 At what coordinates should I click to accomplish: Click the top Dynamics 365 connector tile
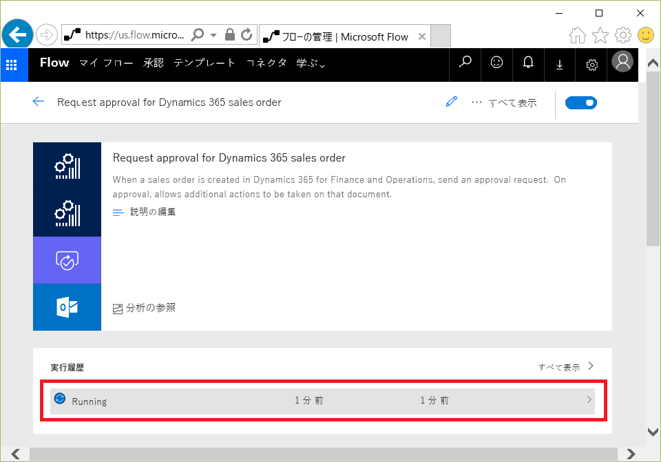67,166
